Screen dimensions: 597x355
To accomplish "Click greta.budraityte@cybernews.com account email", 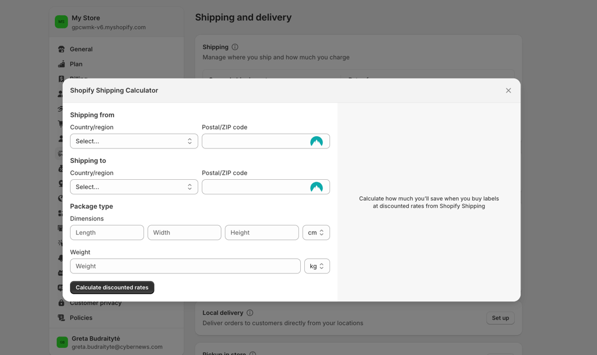I will pyautogui.click(x=117, y=347).
